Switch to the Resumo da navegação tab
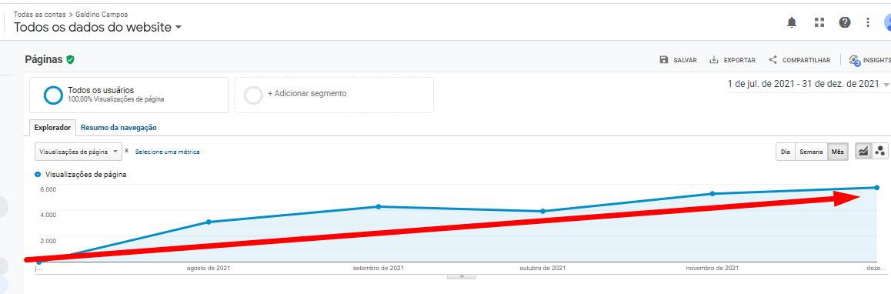This screenshot has height=294, width=891. point(118,128)
